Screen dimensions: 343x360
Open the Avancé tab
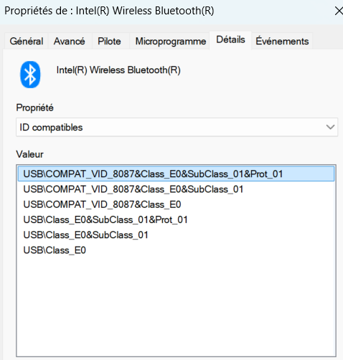70,41
